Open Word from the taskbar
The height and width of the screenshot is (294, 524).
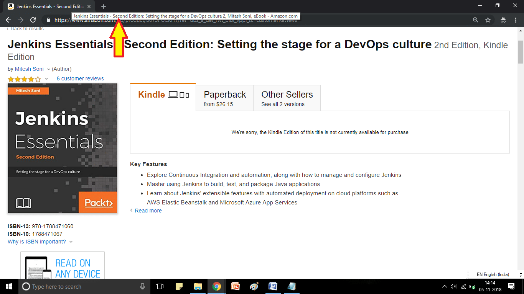[x=273, y=286]
